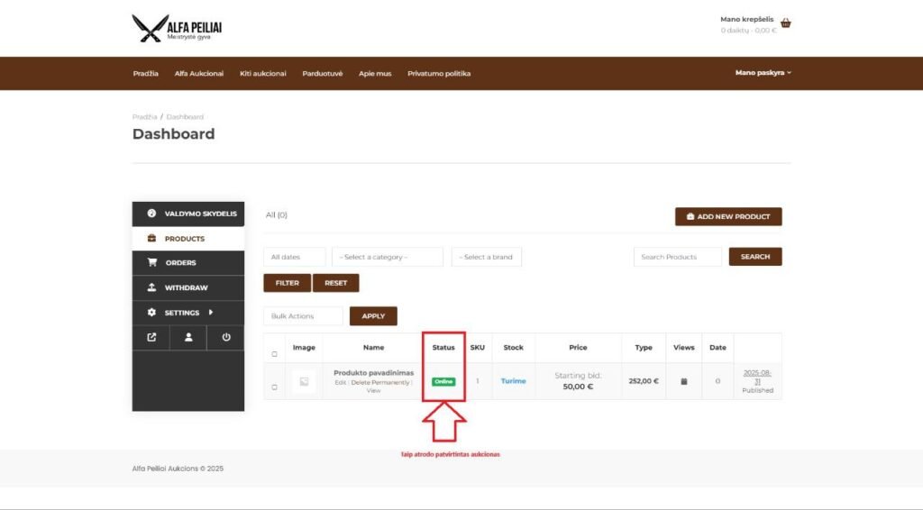The image size is (923, 510).
Task: Click the Search Products input field
Action: (677, 257)
